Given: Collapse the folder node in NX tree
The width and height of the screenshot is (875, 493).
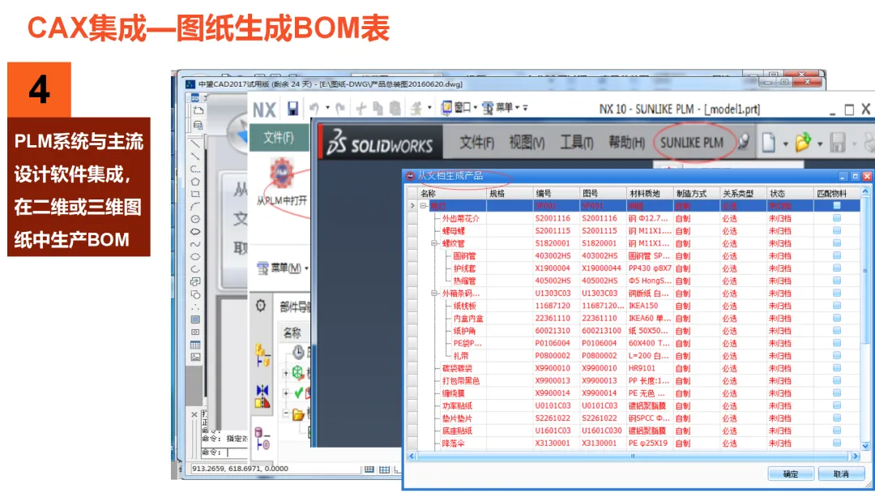Looking at the screenshot, I should 286,414.
